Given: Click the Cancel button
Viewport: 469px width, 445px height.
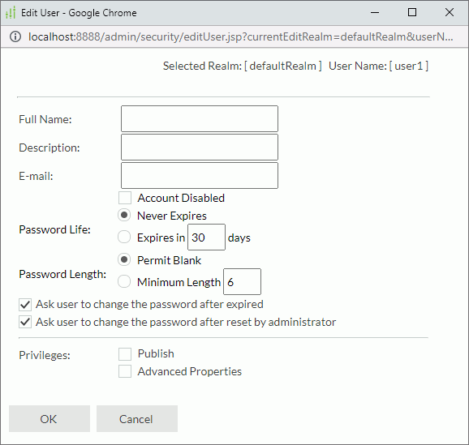Looking at the screenshot, I should [x=137, y=419].
